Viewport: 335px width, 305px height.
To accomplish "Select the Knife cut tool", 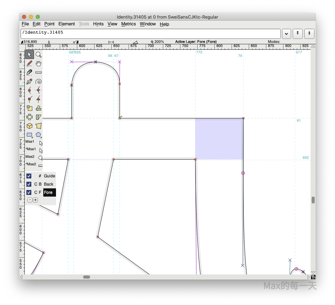I will (30, 72).
